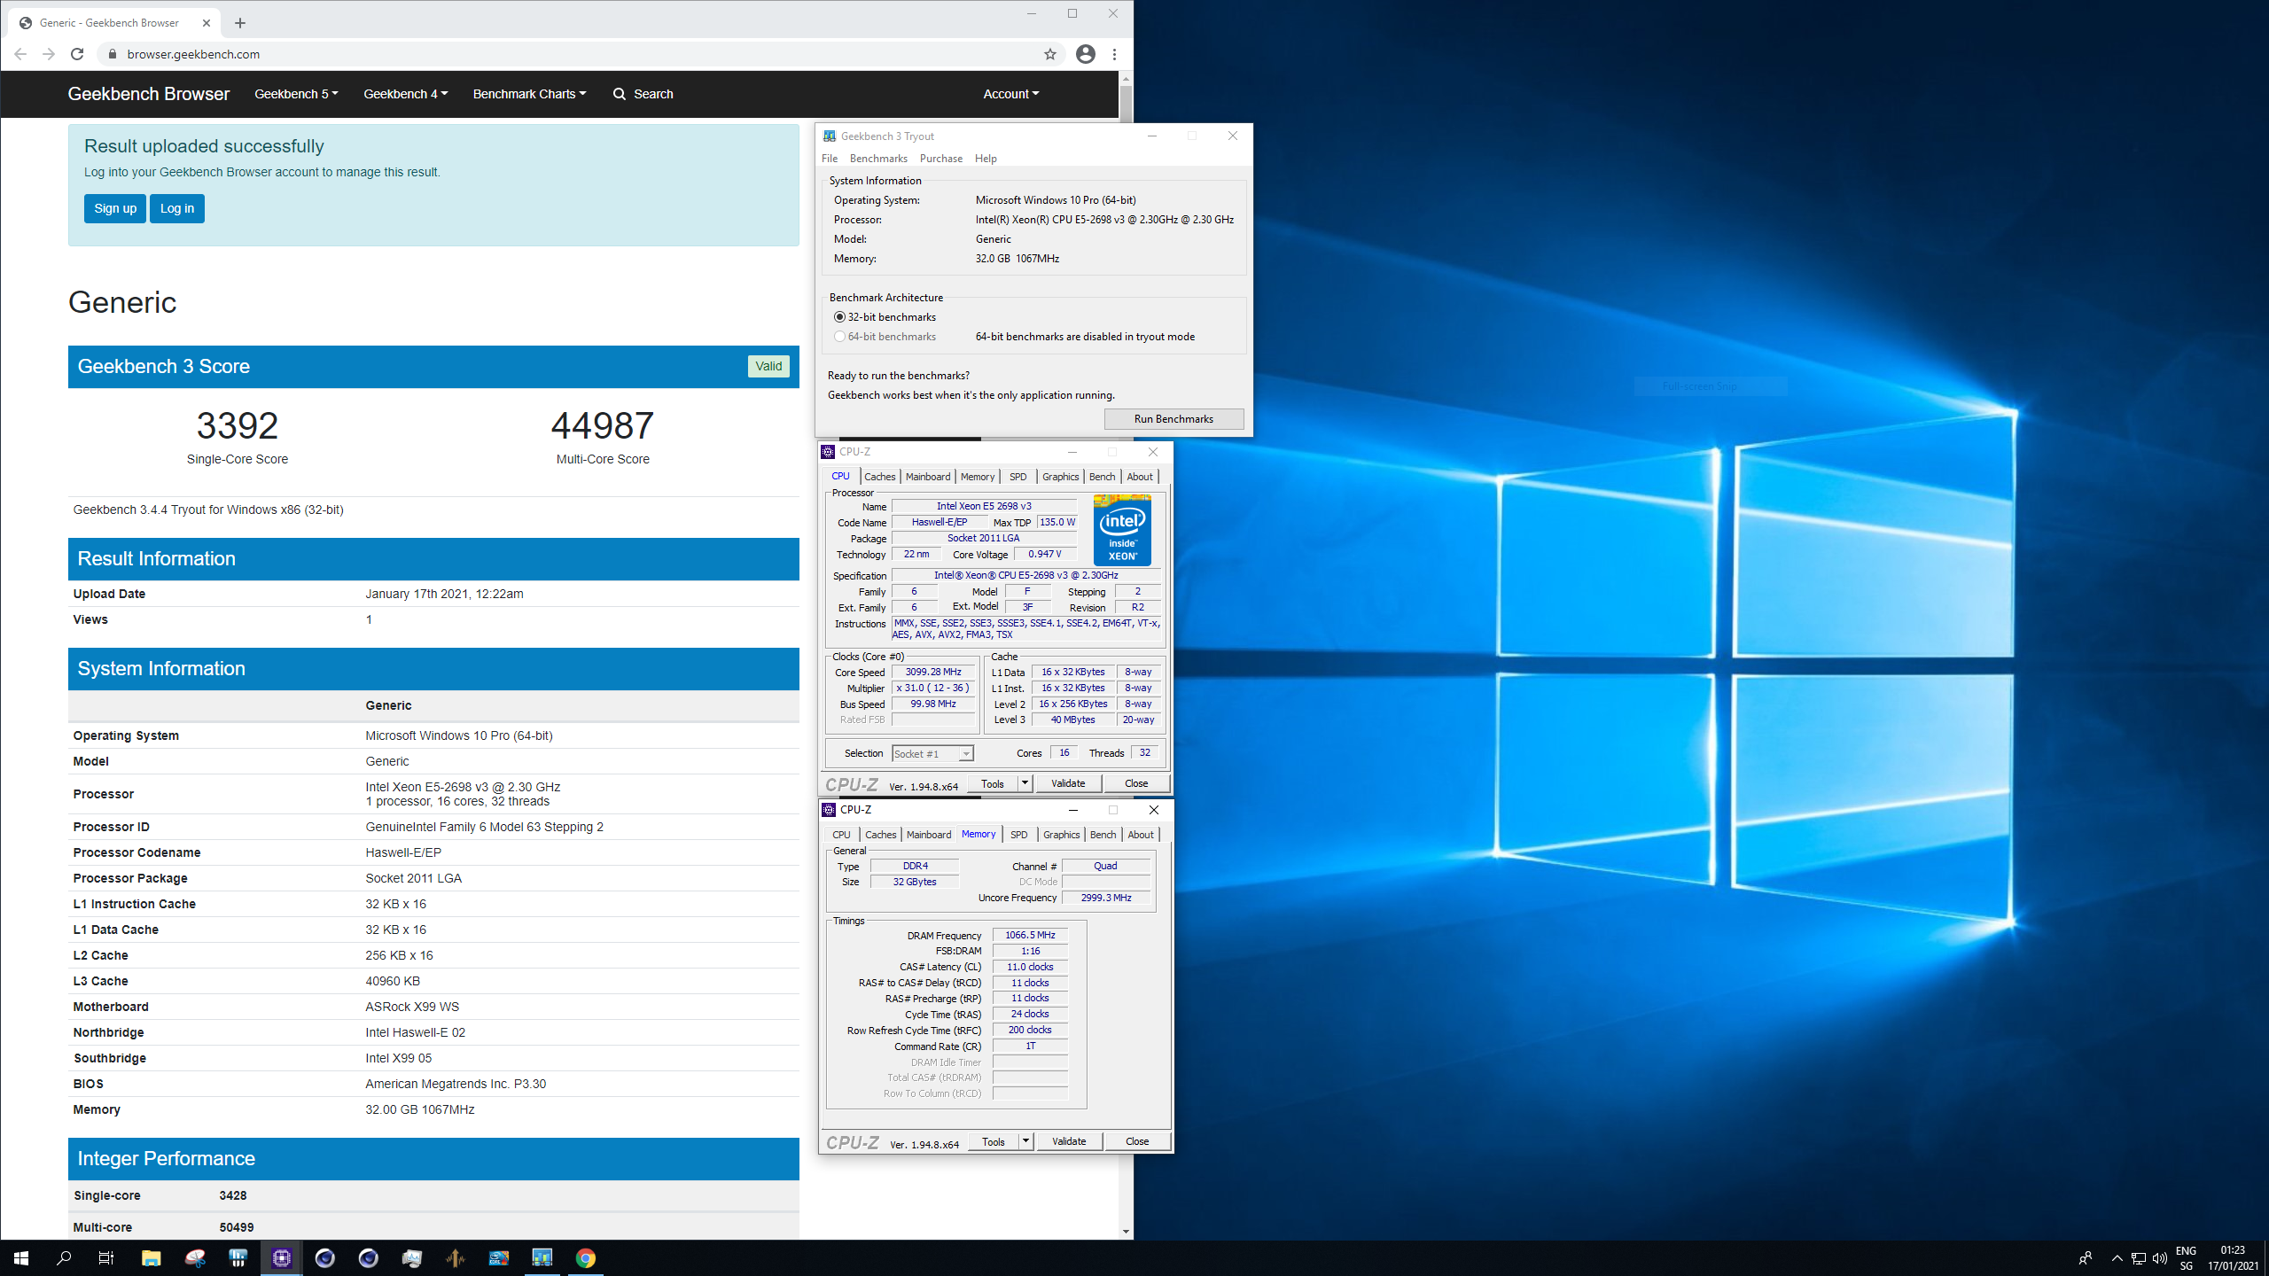
Task: Switch to Bench tab in upper CPU-Z window
Action: pyautogui.click(x=1103, y=477)
